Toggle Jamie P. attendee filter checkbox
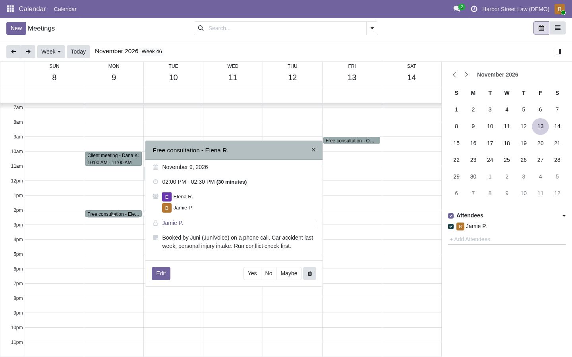 (451, 226)
